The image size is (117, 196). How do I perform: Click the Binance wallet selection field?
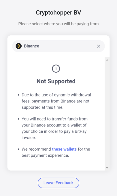[58, 46]
